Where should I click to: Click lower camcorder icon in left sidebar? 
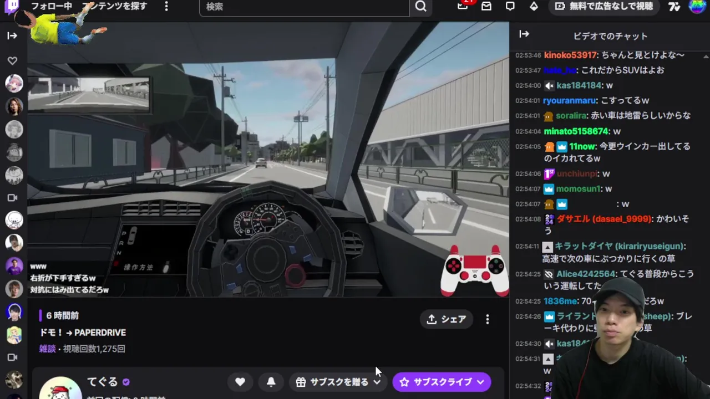coord(12,357)
